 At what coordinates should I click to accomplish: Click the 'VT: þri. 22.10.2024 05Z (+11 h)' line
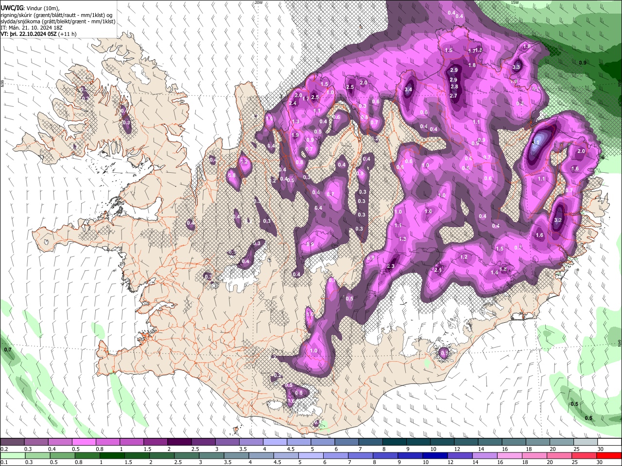point(38,34)
